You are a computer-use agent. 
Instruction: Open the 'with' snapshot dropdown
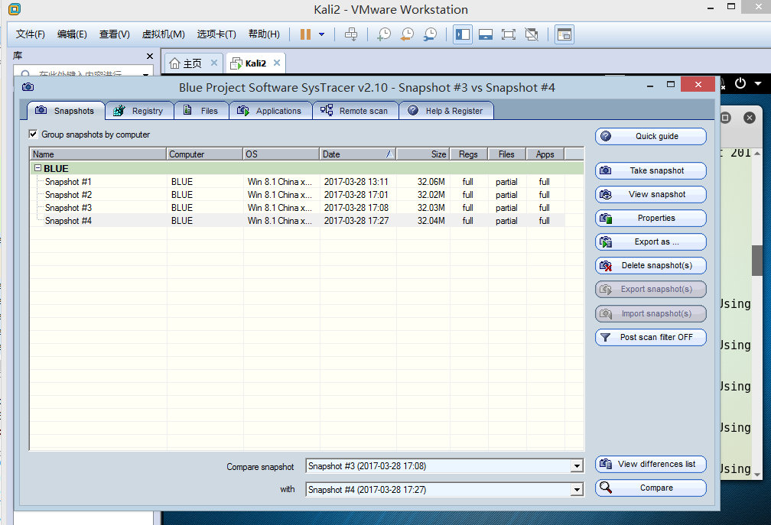577,489
